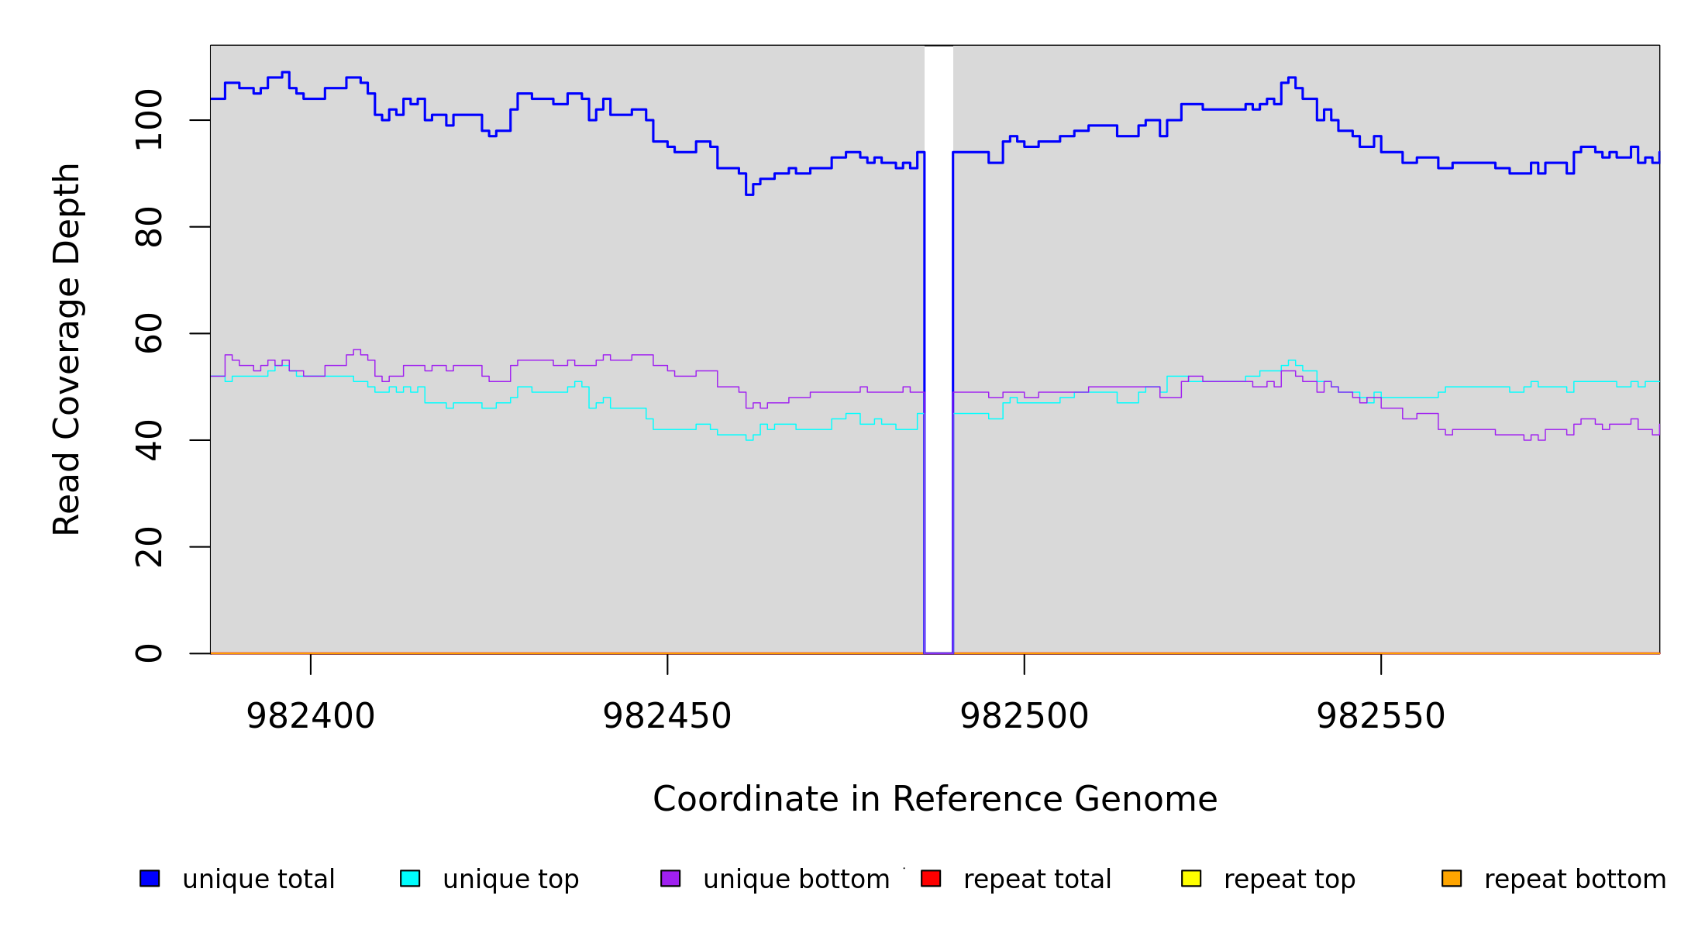Click the 982400 x-axis tick label
The width and height of the screenshot is (1705, 930).
(x=310, y=716)
